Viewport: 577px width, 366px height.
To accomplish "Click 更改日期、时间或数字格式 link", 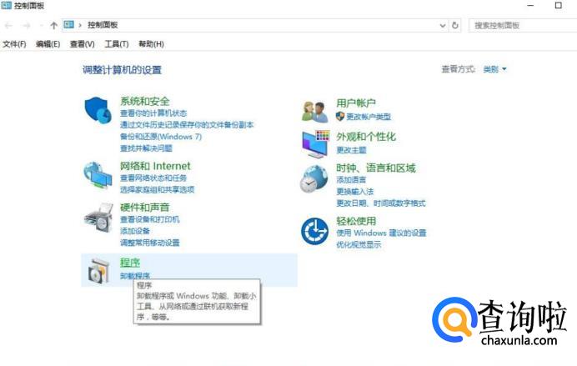I will [381, 203].
